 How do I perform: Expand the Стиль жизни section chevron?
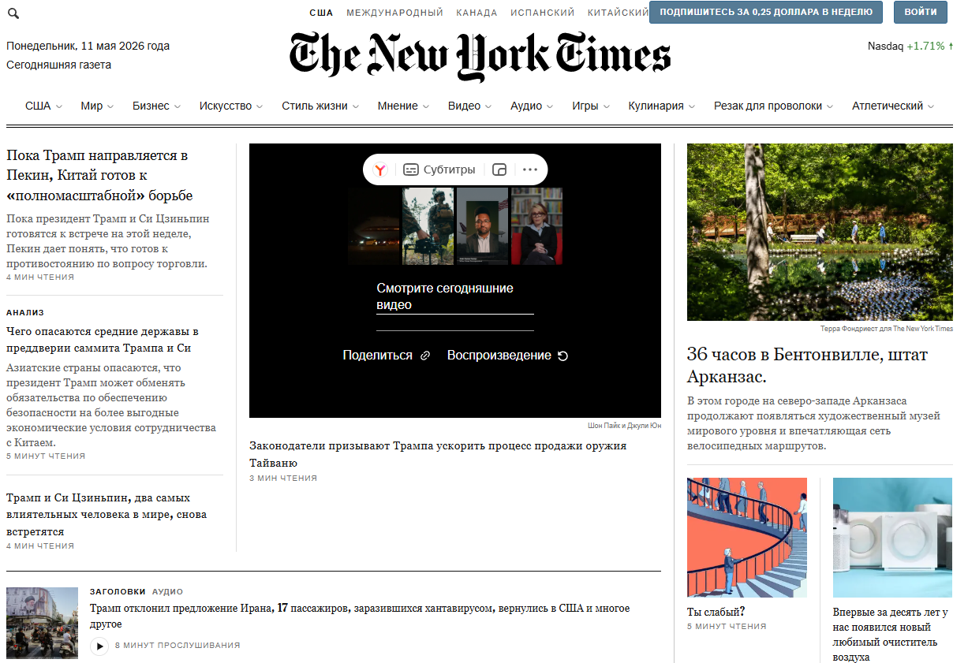pos(356,106)
